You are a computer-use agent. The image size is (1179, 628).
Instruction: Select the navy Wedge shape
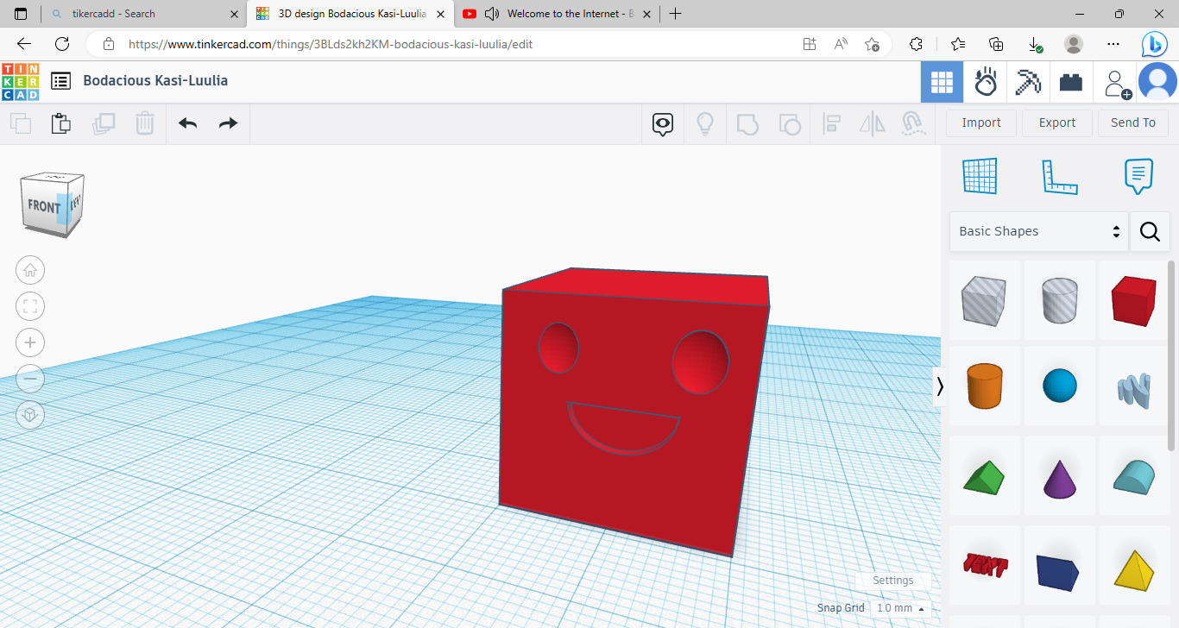coord(1060,566)
